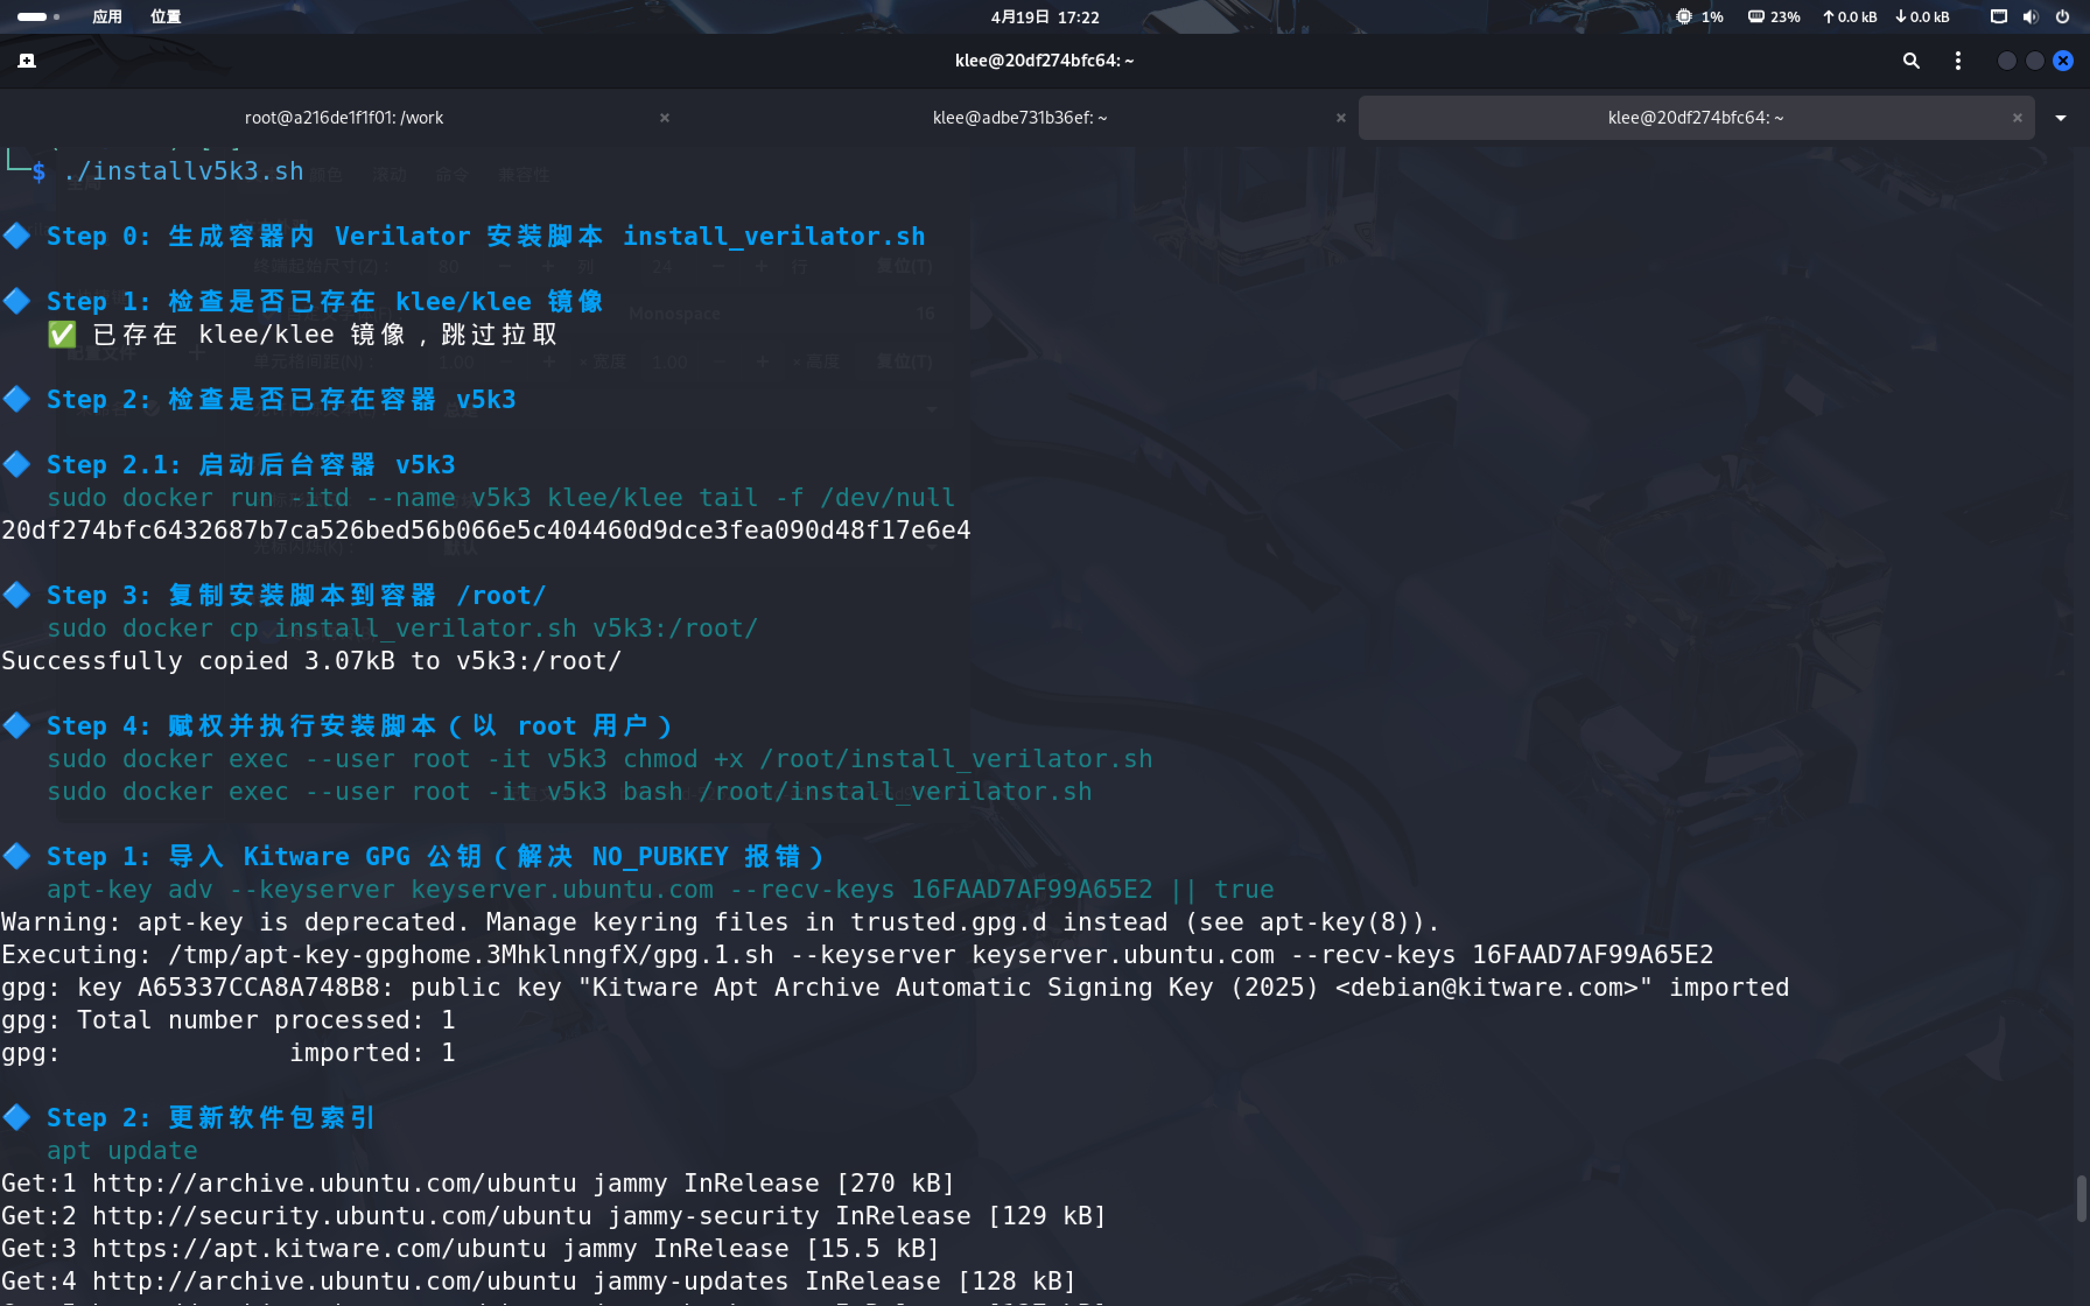Open a new terminal tab

click(x=26, y=61)
